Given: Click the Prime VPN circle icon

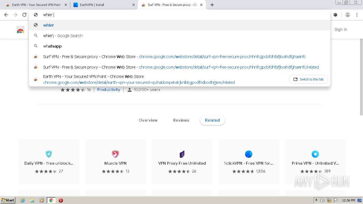Looking at the screenshot, I should pyautogui.click(x=315, y=154).
